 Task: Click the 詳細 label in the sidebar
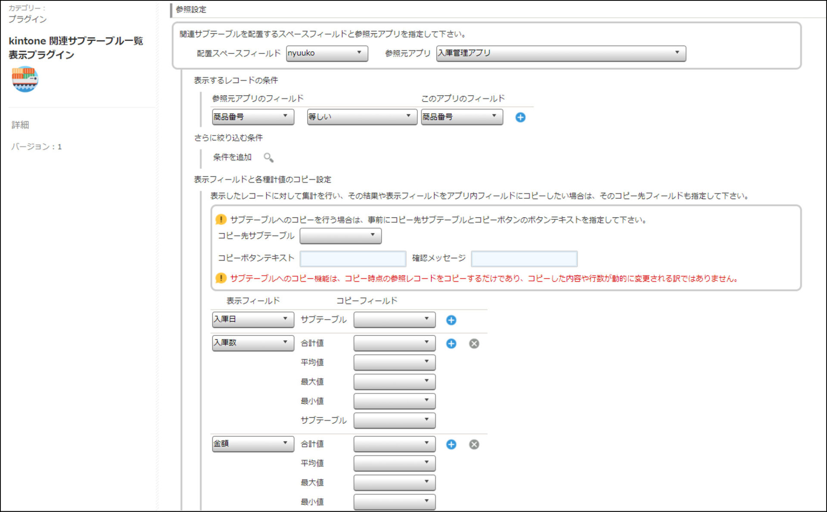(20, 125)
